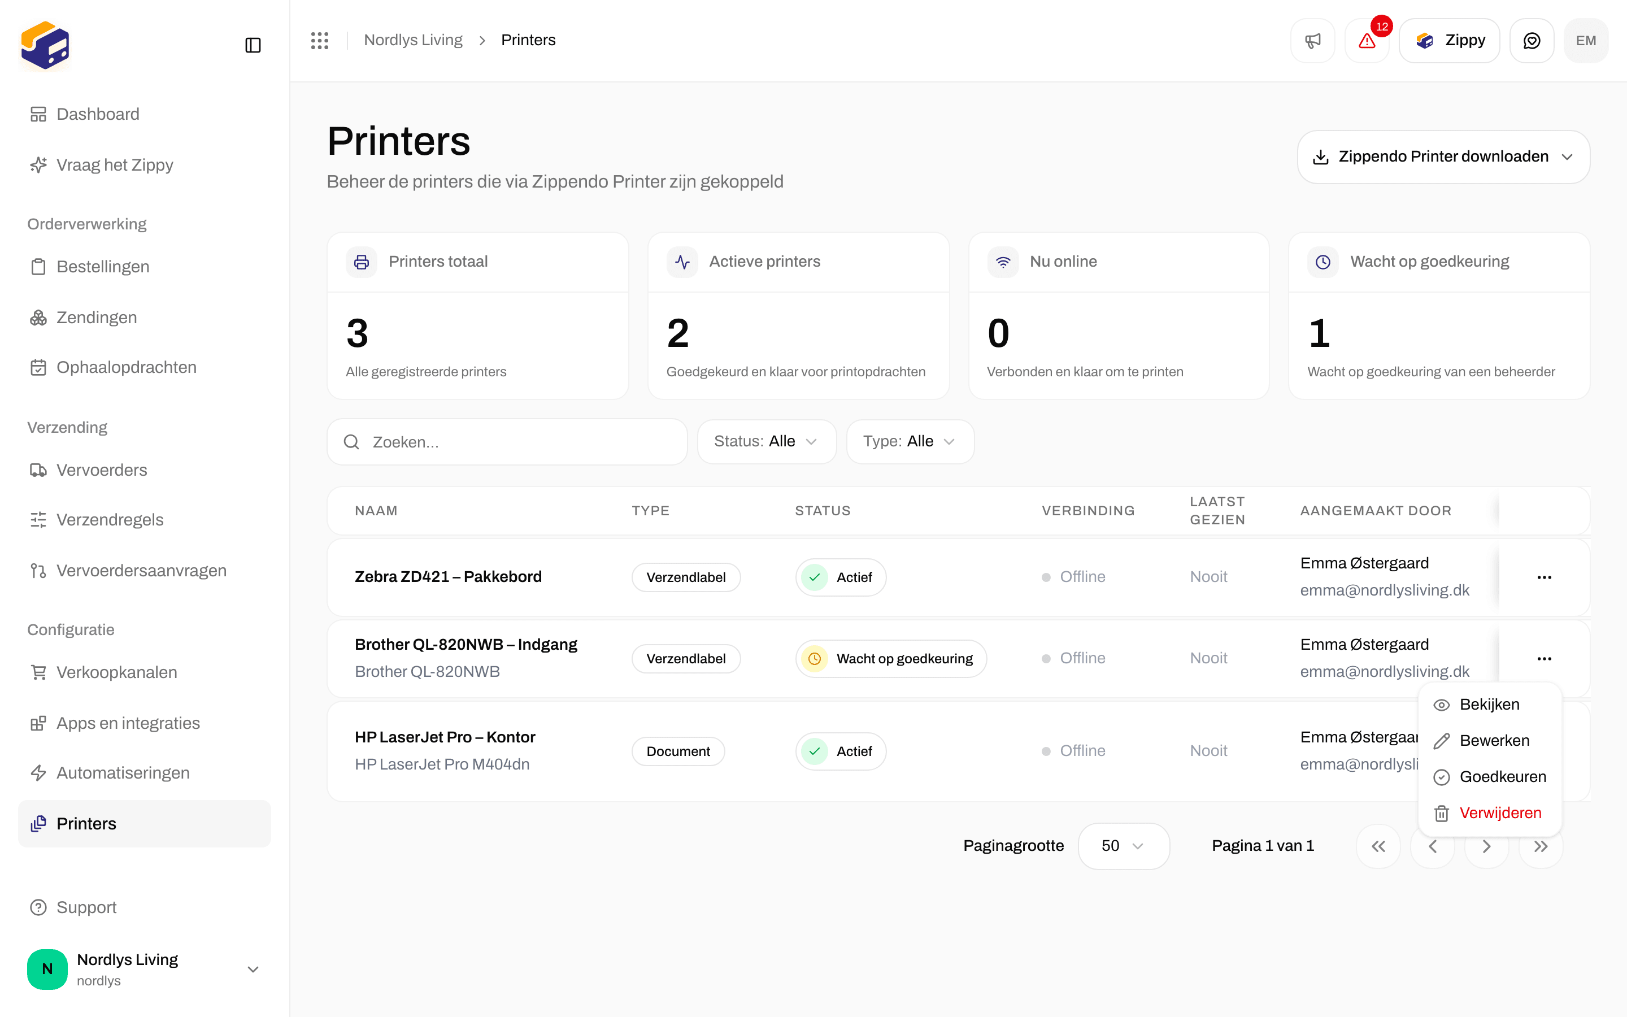
Task: Open page size 50 dropdown
Action: coord(1124,846)
